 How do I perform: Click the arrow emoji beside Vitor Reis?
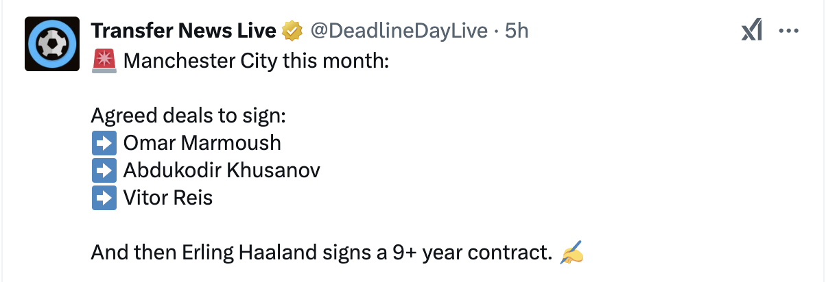point(104,198)
